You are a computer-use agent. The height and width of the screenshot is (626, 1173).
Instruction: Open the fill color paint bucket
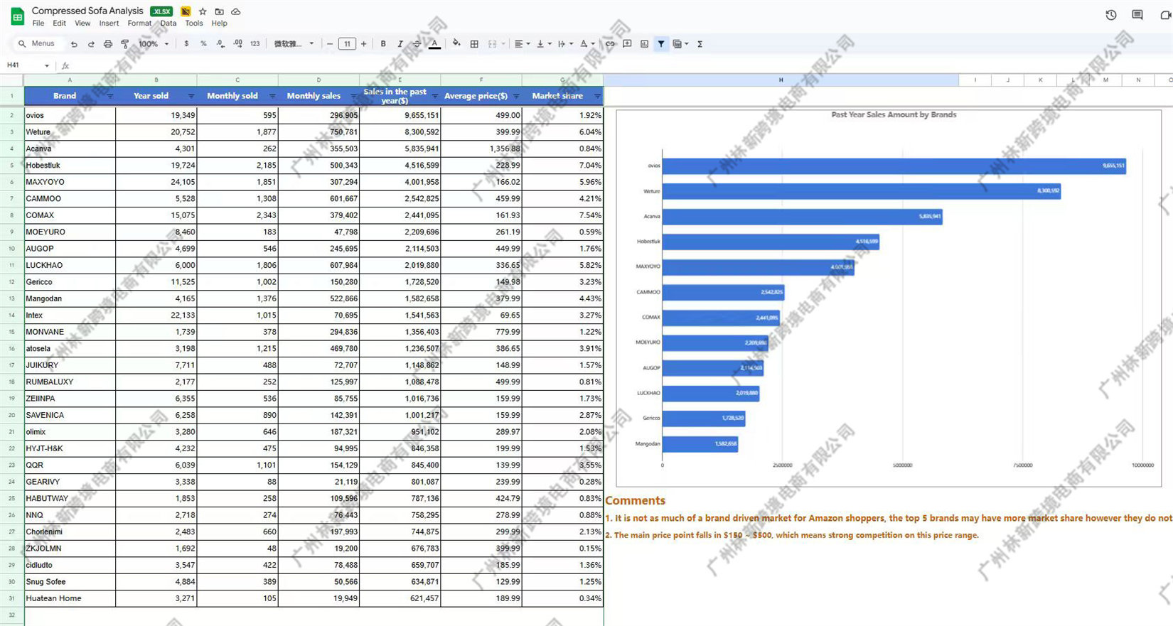[456, 44]
